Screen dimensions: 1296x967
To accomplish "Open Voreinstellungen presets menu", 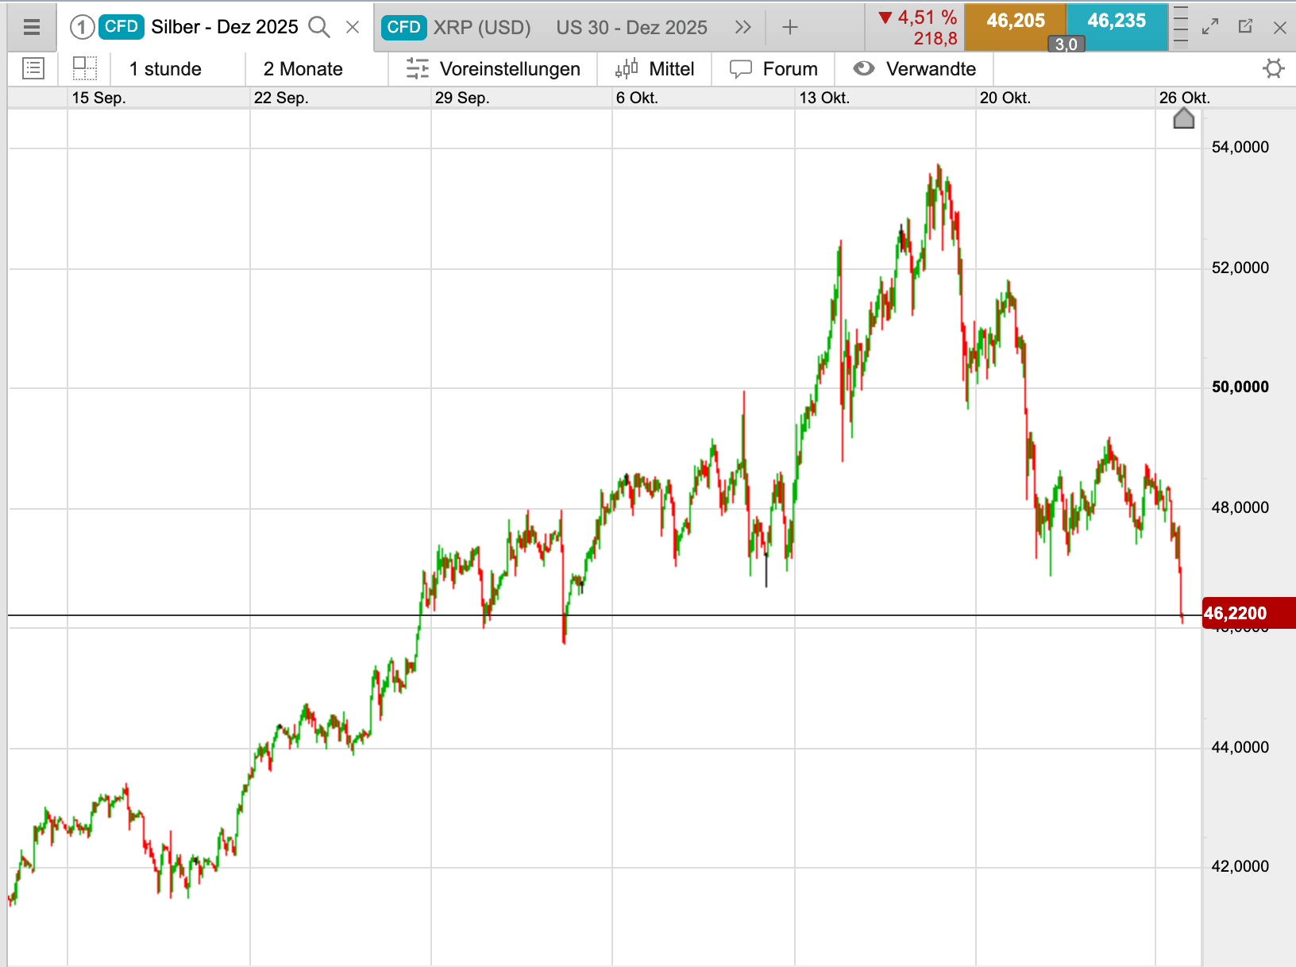I will (493, 69).
